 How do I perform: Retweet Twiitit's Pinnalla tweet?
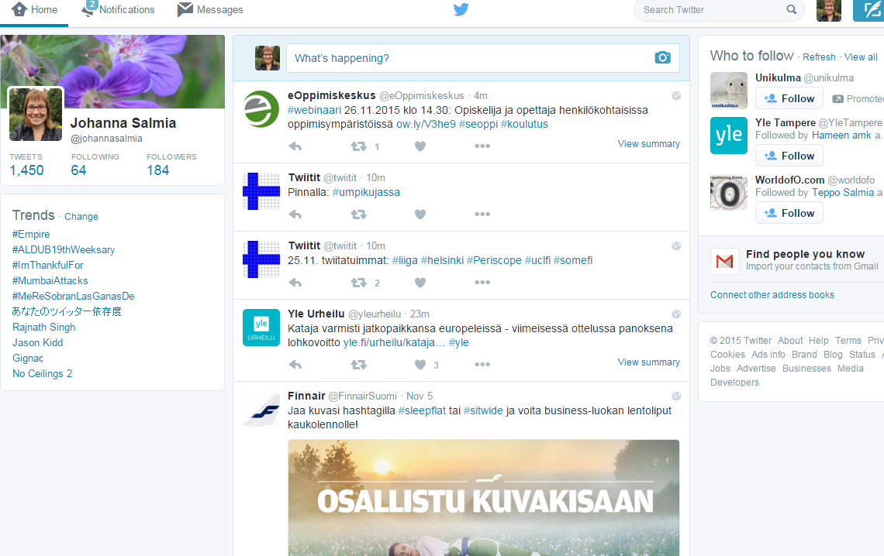point(358,215)
